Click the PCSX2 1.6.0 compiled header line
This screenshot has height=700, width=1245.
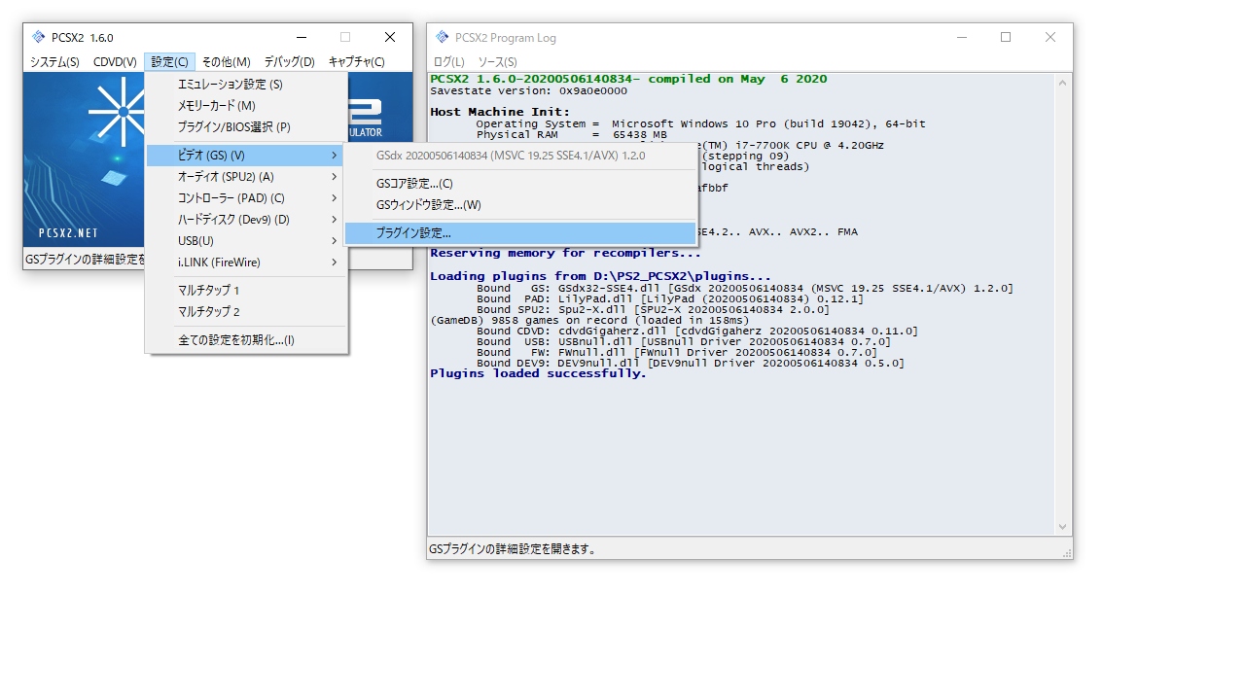(628, 79)
